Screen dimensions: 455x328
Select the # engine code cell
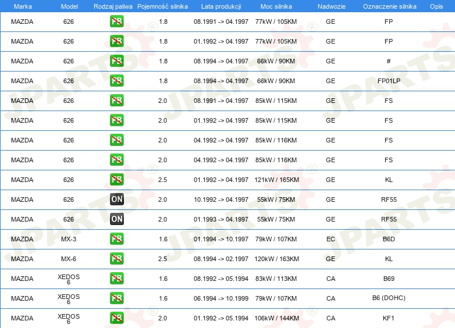(x=389, y=61)
